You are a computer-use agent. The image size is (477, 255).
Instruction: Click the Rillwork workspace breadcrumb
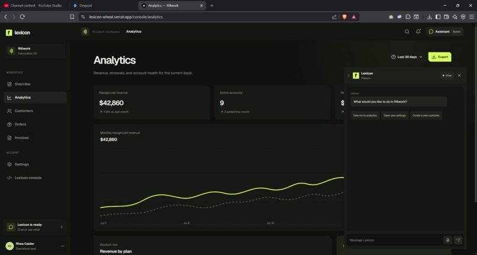tap(106, 31)
